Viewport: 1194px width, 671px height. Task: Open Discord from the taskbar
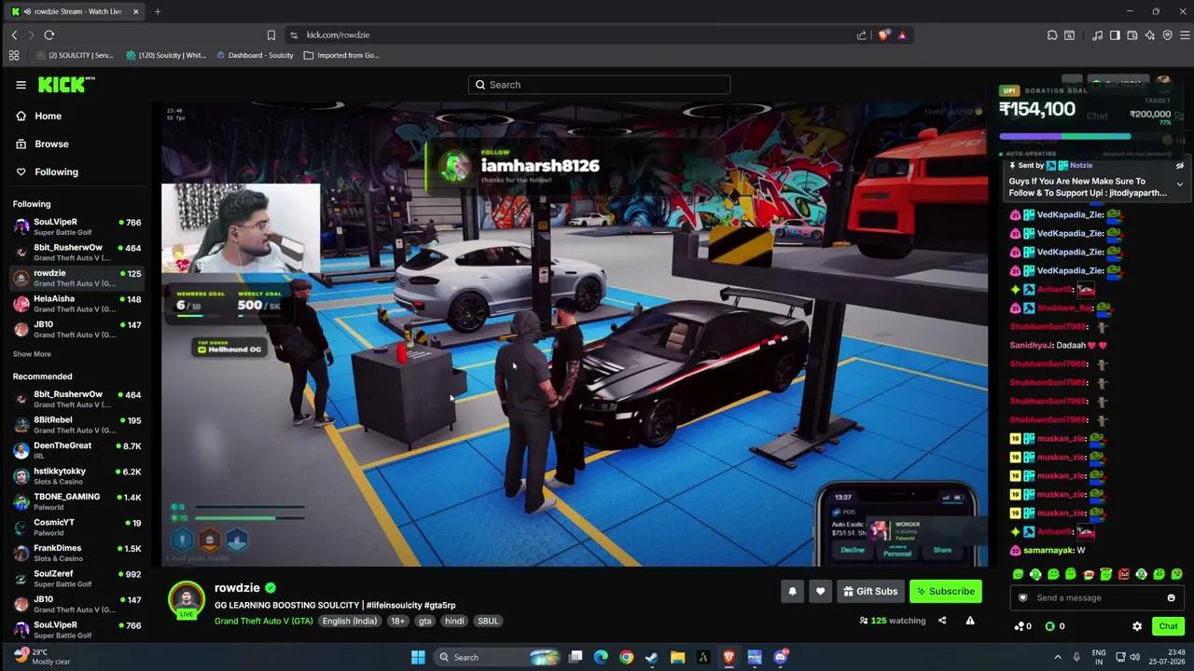click(781, 657)
